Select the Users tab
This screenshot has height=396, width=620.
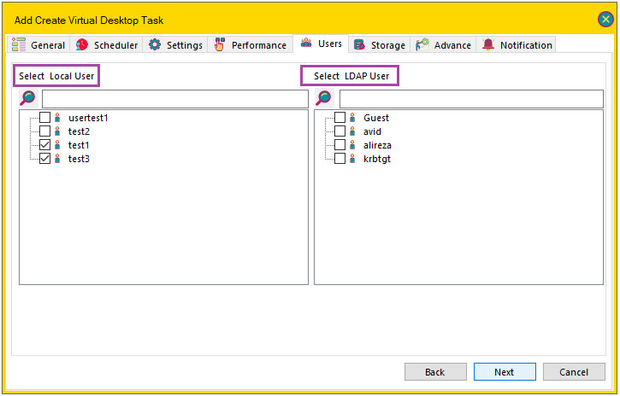point(321,44)
